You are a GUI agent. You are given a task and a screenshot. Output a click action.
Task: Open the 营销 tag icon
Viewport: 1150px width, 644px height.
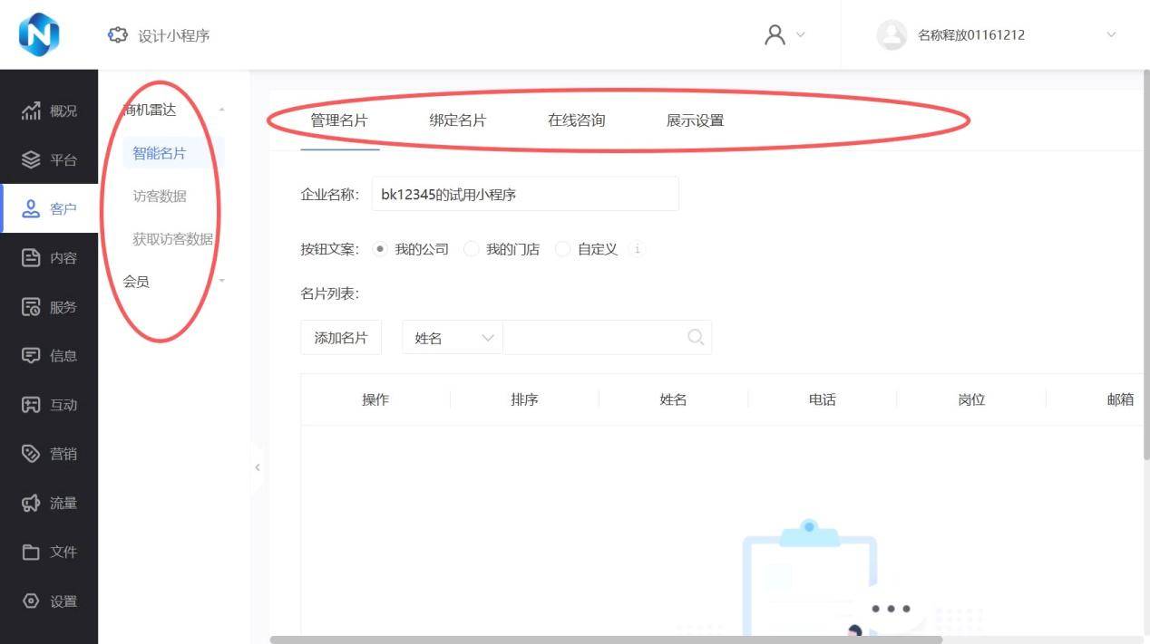(31, 454)
